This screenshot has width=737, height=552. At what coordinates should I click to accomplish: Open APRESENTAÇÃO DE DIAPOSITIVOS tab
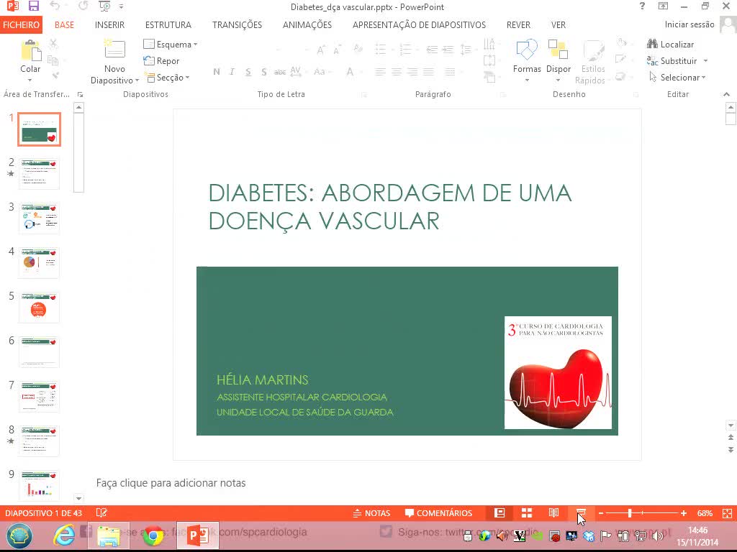(x=420, y=25)
